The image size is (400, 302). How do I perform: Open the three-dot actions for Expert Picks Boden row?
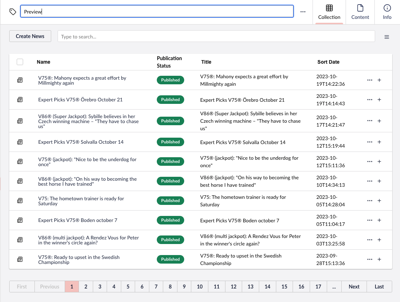(370, 220)
